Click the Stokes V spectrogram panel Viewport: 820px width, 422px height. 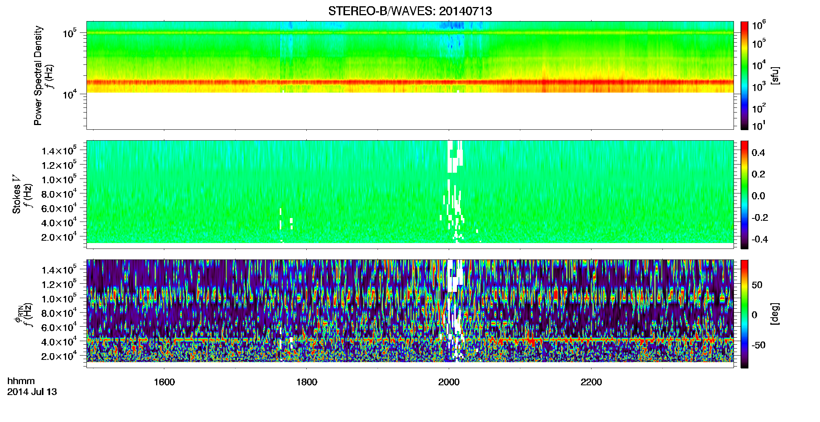[x=410, y=195]
